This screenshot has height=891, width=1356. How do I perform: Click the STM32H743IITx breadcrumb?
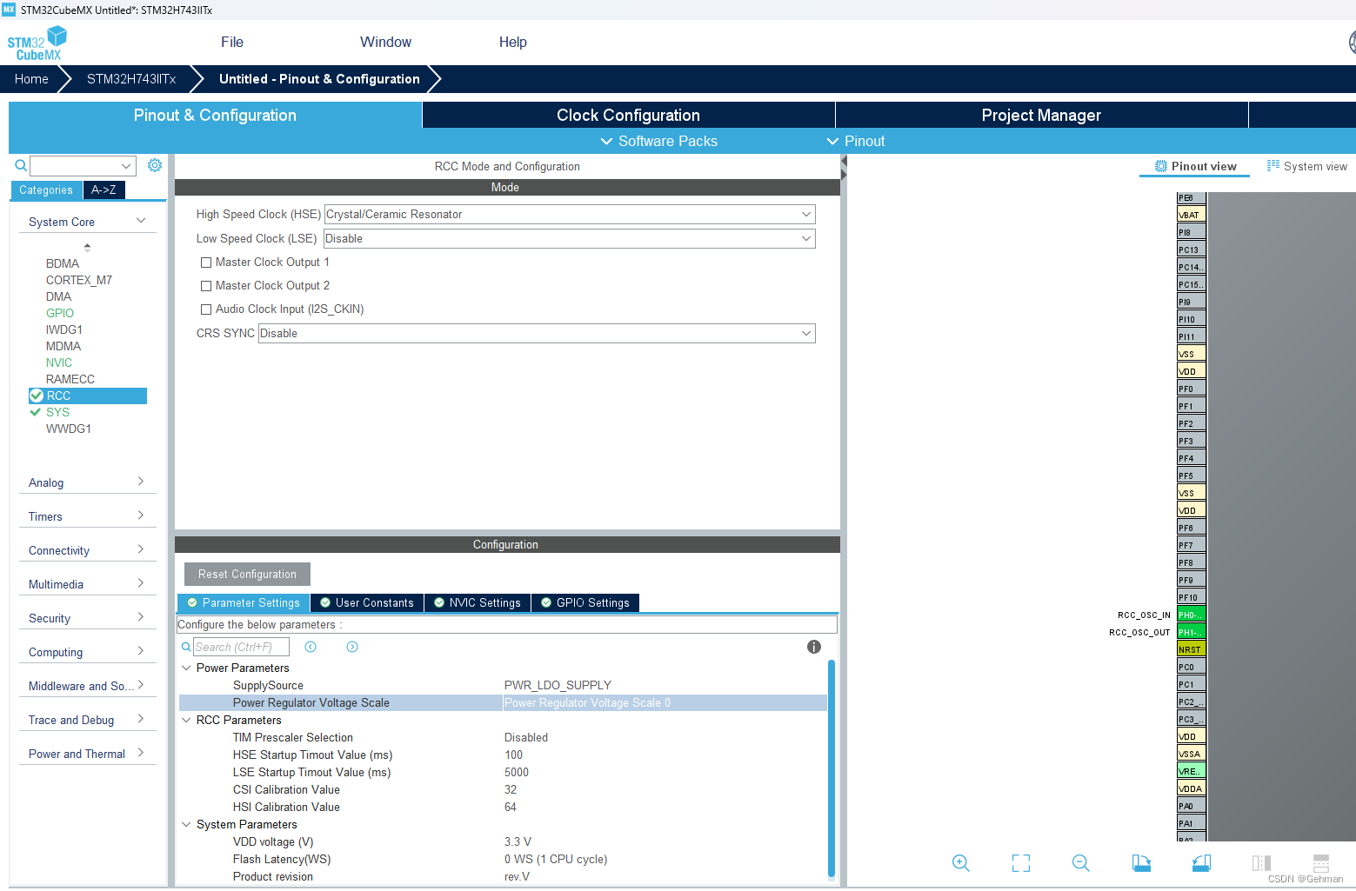tap(131, 78)
